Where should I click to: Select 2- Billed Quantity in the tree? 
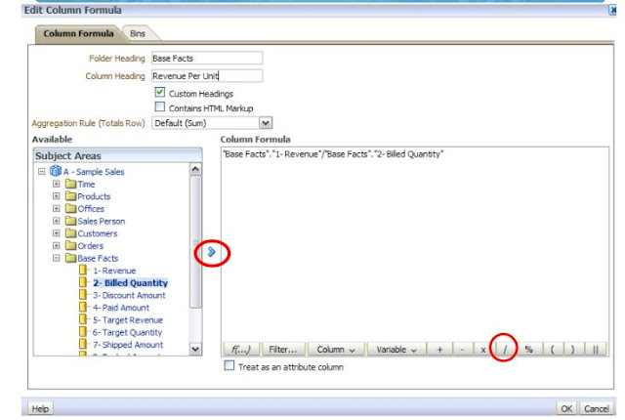coord(130,282)
